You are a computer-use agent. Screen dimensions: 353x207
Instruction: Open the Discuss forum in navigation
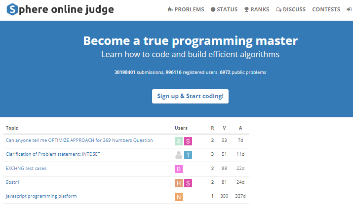[x=291, y=9]
